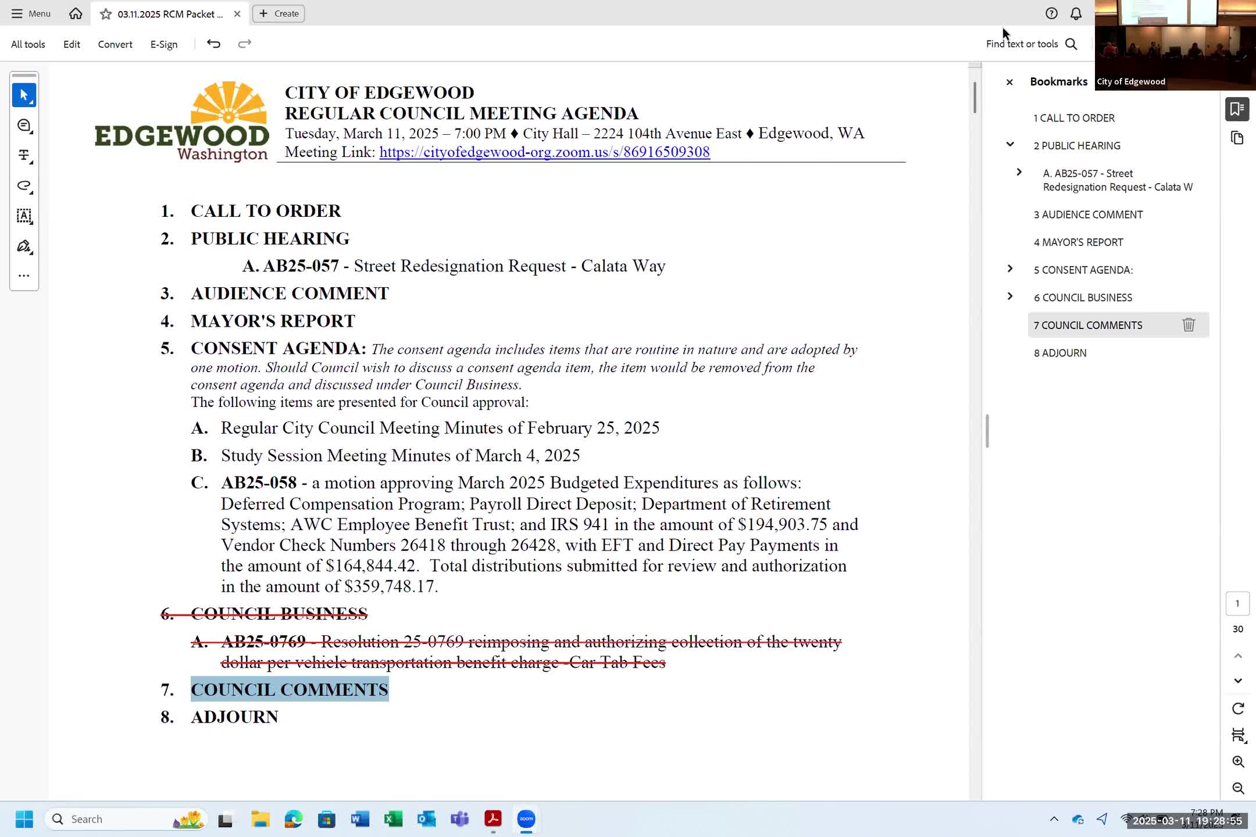Open File Explorer from the taskbar
Screen dimensions: 1256x837
[260, 819]
